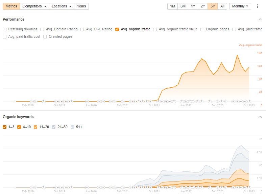Click the '3' marker on organic keywords timeline
The image size is (266, 196).
pos(158,187)
